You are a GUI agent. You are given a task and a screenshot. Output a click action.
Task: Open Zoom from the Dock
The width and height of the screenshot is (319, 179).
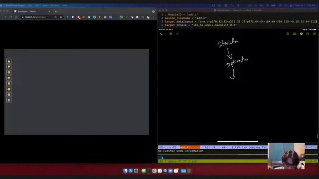(170, 171)
